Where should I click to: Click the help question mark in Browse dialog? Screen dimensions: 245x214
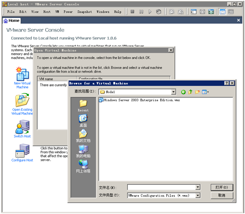click(227, 83)
